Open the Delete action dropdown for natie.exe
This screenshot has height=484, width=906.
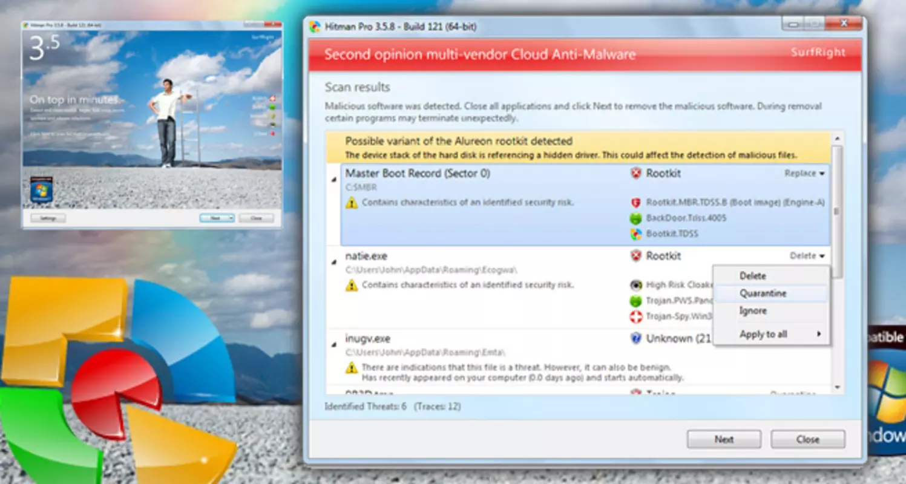[807, 257]
